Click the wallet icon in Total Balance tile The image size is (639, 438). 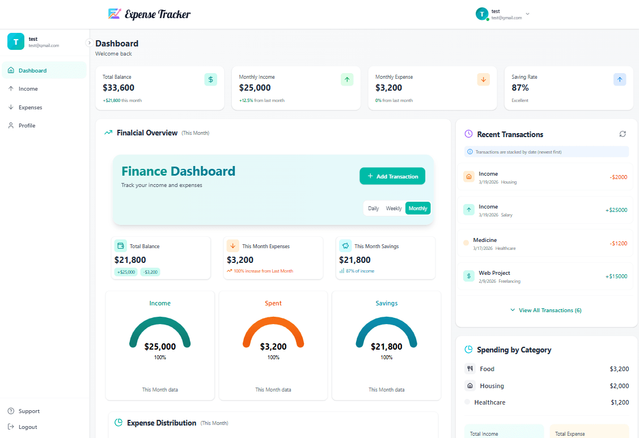[121, 246]
